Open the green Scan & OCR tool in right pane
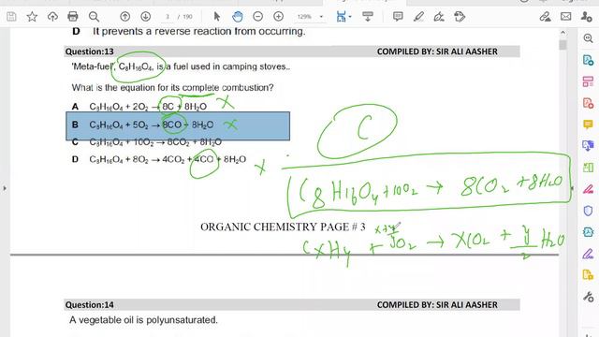 589,168
